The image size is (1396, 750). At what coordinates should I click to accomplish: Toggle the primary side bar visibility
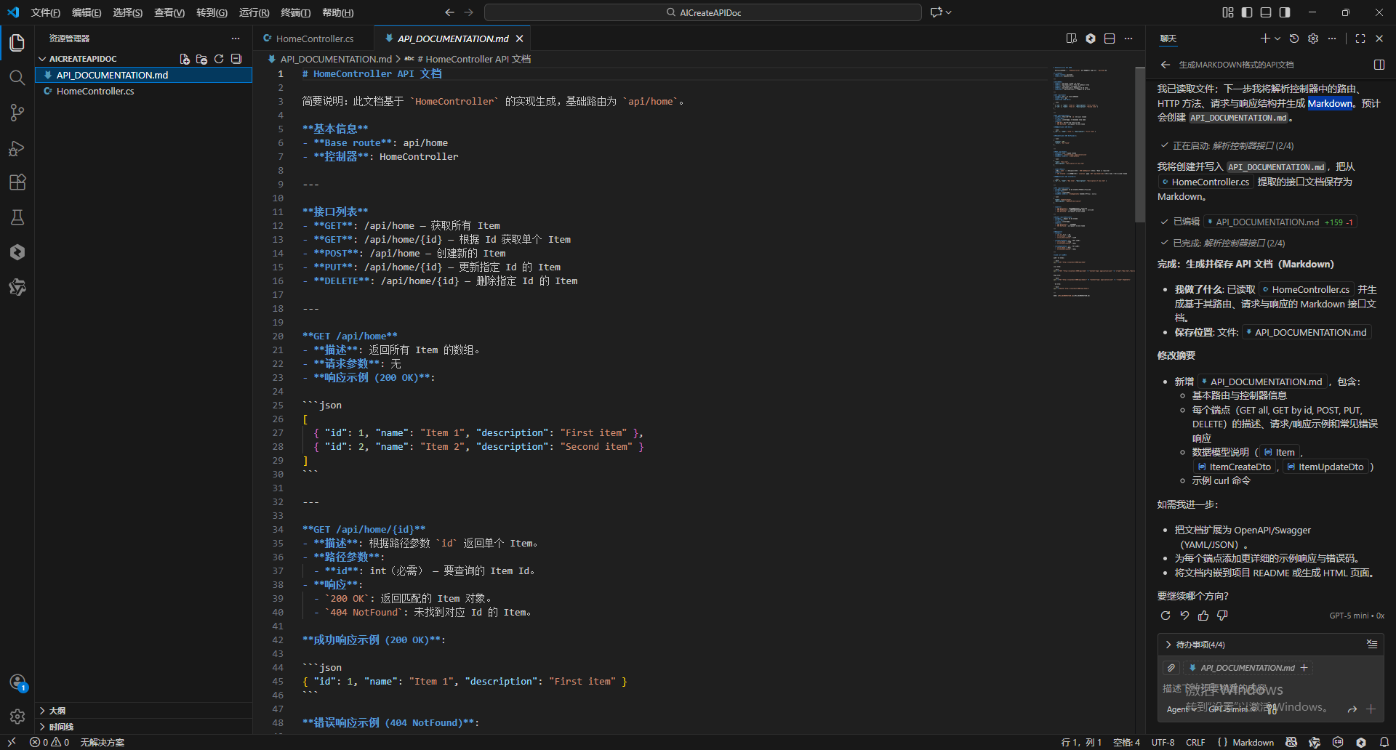(x=1247, y=12)
